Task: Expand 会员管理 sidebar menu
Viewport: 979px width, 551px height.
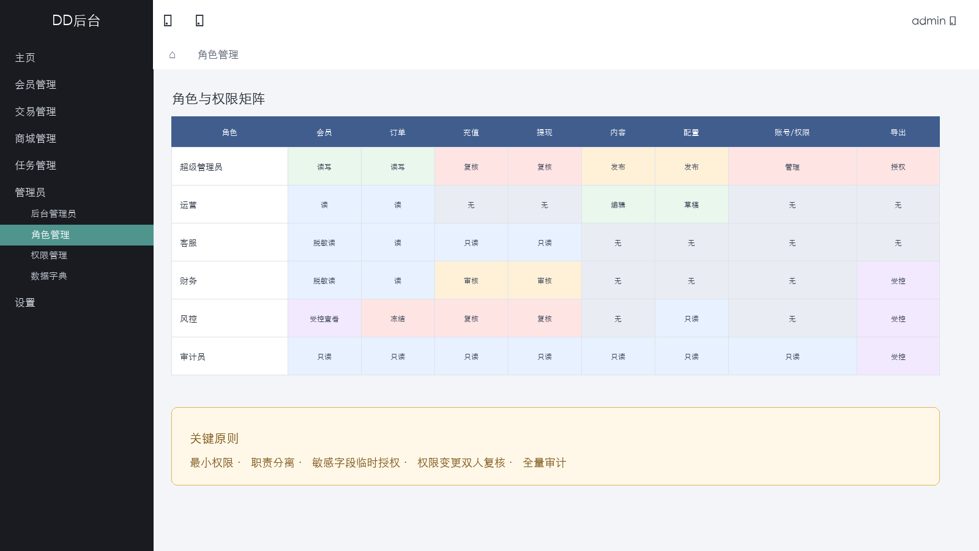Action: [76, 84]
